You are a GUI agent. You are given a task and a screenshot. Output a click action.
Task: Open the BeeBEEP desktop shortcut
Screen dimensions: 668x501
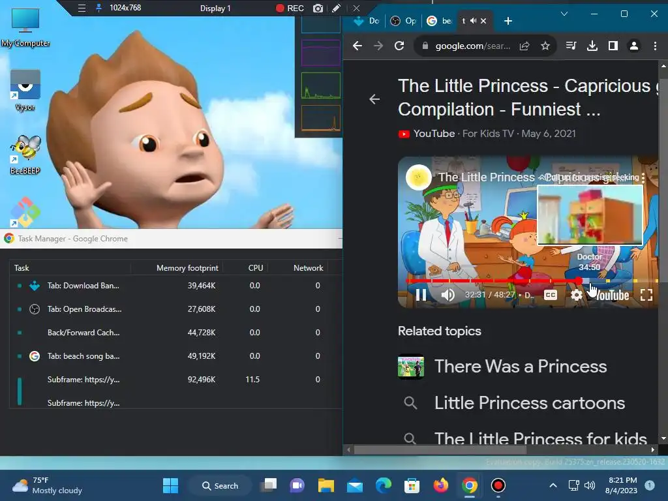click(25, 154)
